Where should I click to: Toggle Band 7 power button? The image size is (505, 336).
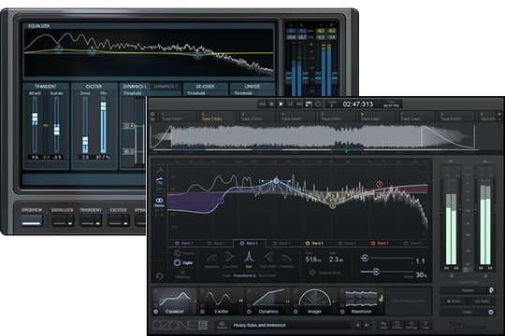coord(373,243)
